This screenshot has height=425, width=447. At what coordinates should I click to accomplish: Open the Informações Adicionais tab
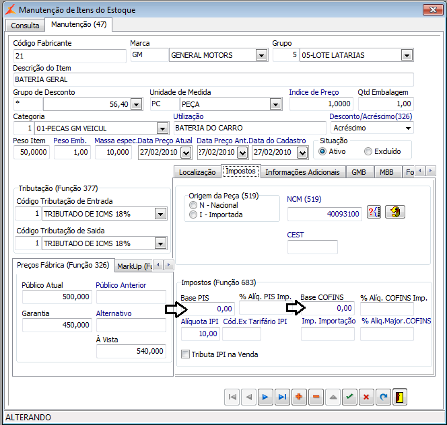[x=303, y=172]
